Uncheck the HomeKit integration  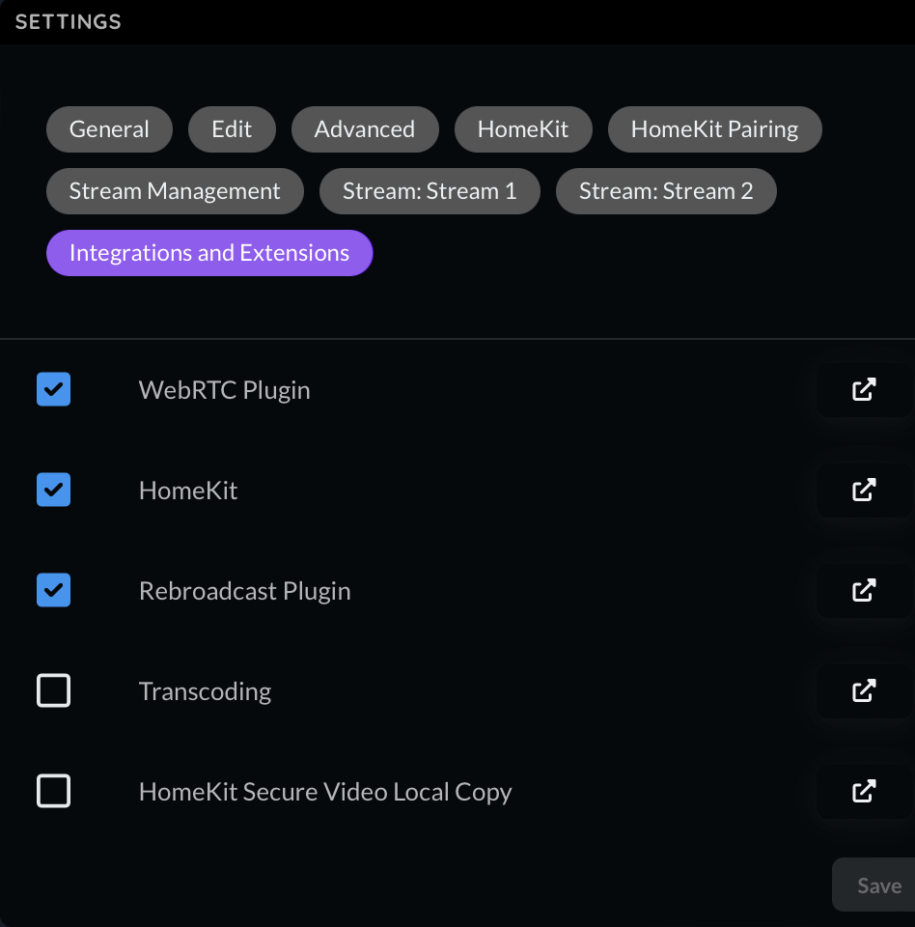[x=53, y=490]
